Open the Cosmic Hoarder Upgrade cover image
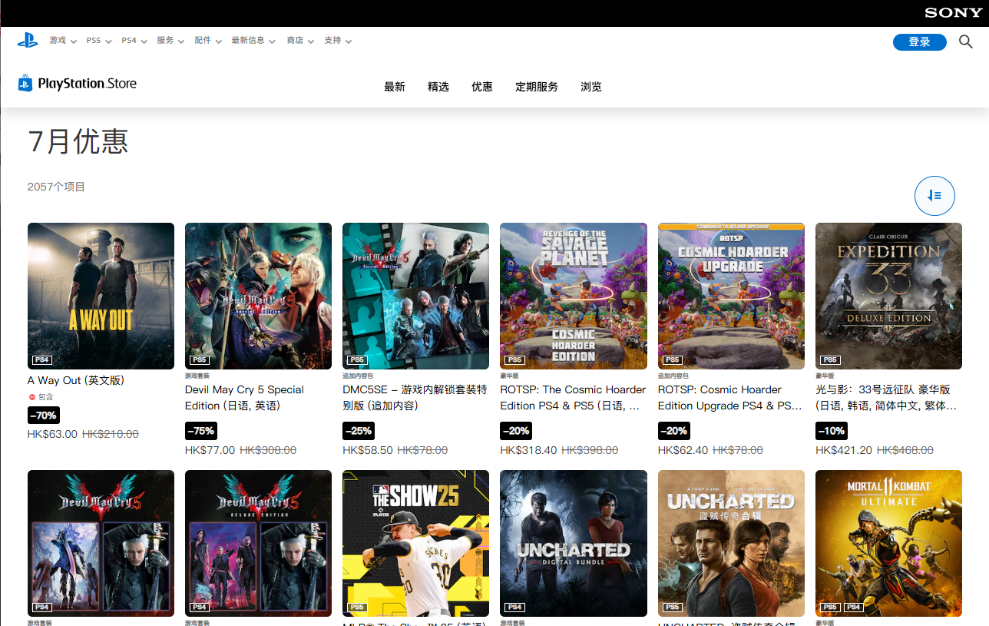This screenshot has width=989, height=626. (x=731, y=296)
